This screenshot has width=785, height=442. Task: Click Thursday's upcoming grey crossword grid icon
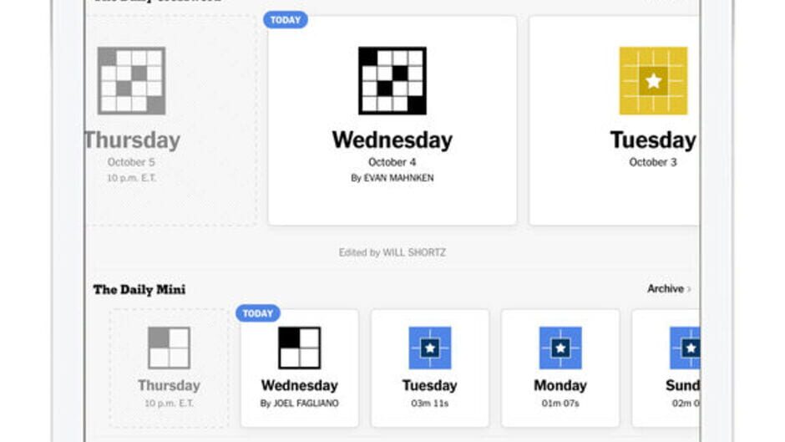click(131, 80)
